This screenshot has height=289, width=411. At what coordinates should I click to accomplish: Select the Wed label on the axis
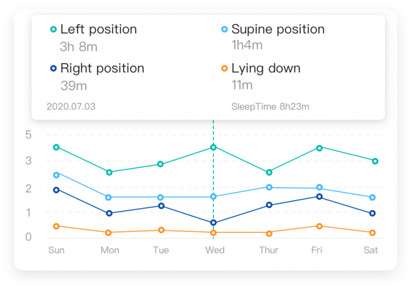click(x=213, y=250)
